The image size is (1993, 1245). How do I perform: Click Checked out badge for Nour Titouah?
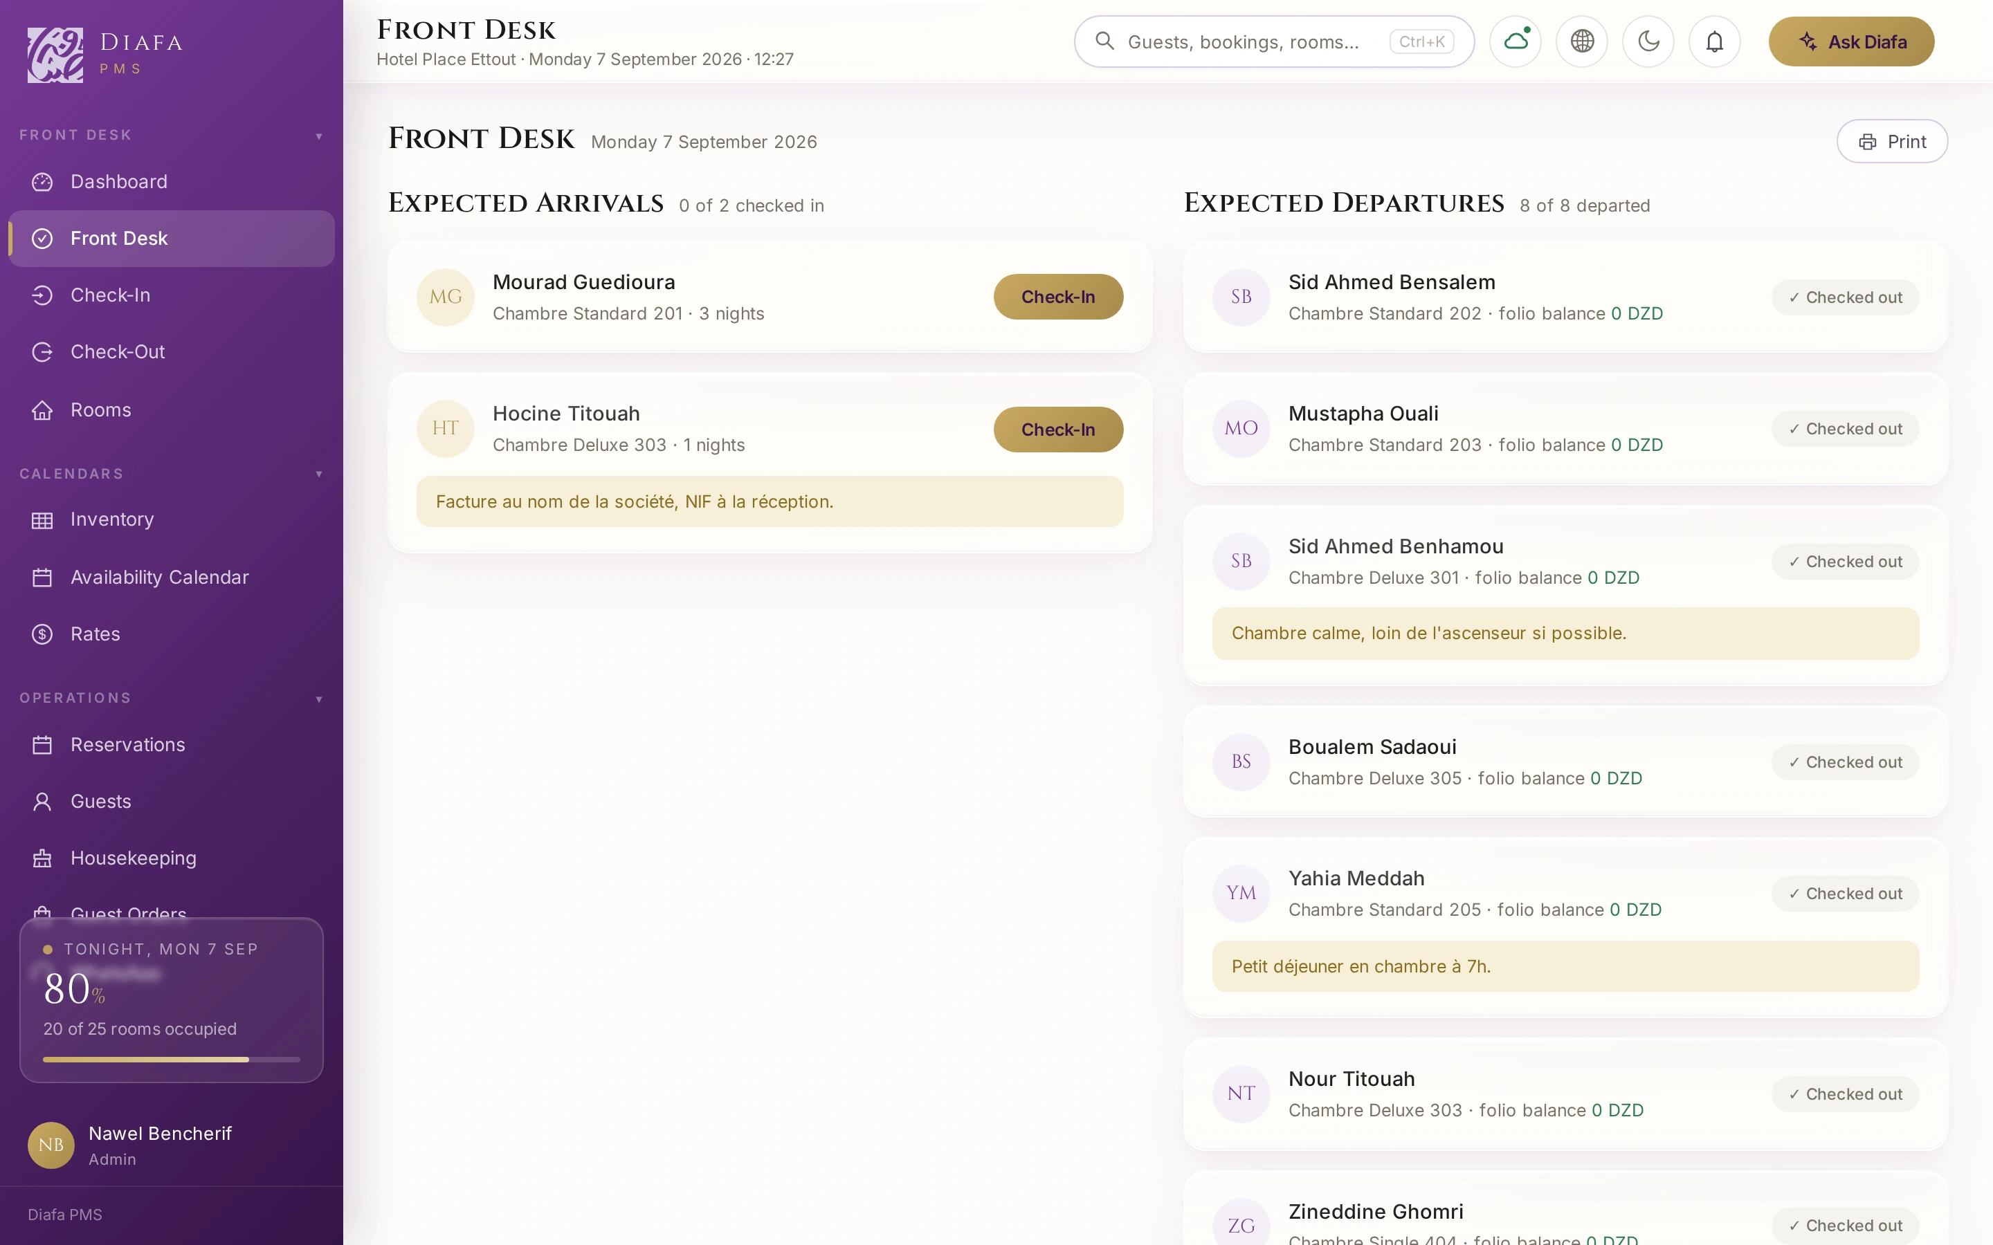coord(1846,1095)
